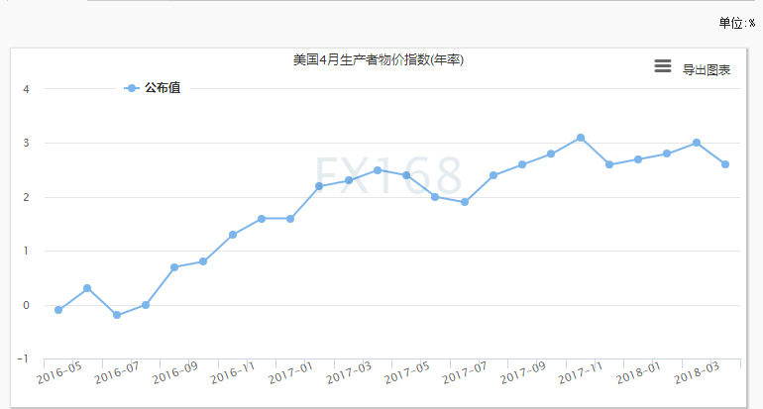Viewport: 763px width, 409px height.
Task: Select the 2016-12 data point at 1.6
Action: pos(262,219)
